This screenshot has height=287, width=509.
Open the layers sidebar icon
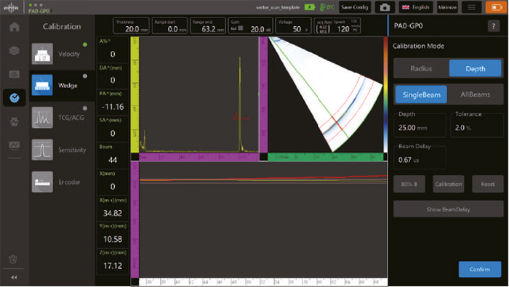click(15, 50)
